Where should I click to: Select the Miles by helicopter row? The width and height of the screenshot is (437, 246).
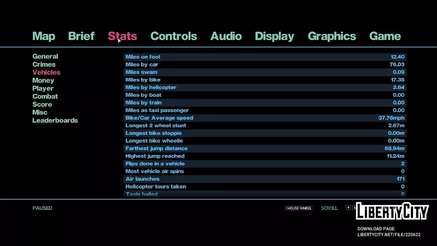click(x=265, y=87)
